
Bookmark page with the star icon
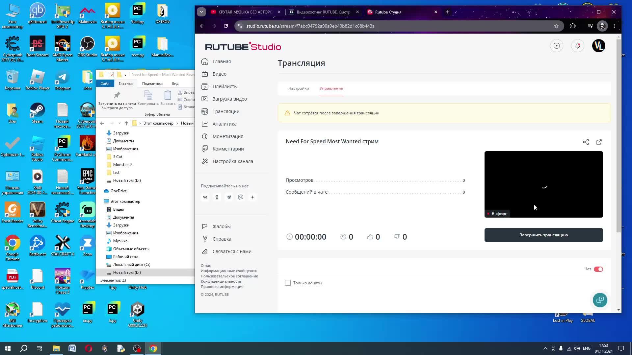(556, 26)
